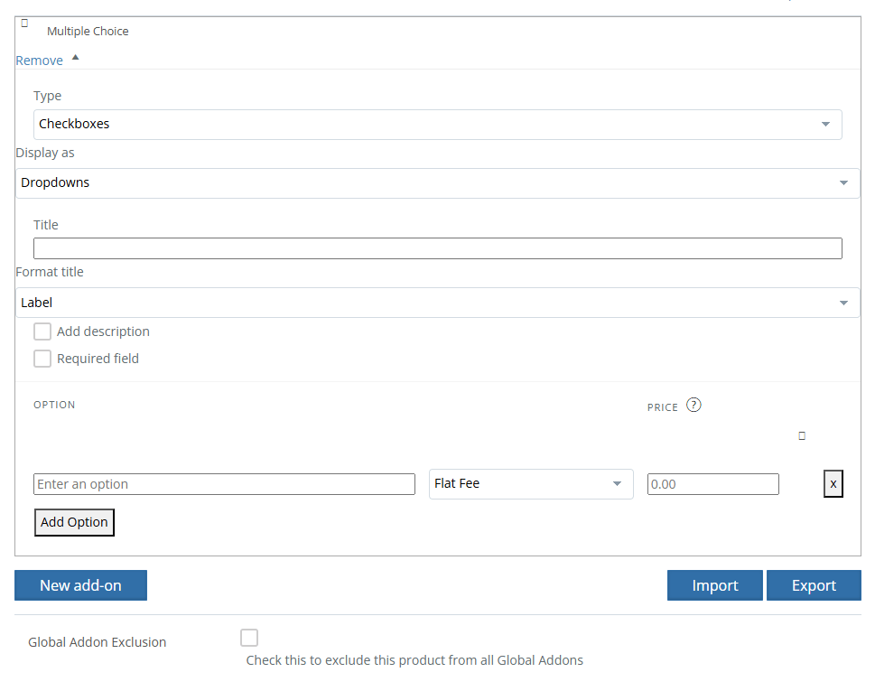Screen dimensions: 875x691
Task: Open the Flat Fee price type dropdown
Action: (531, 484)
